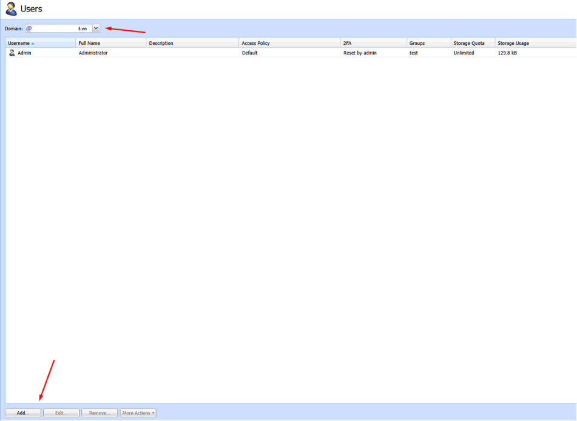The image size is (577, 421).
Task: Click the Users page header icon
Action: click(x=11, y=9)
